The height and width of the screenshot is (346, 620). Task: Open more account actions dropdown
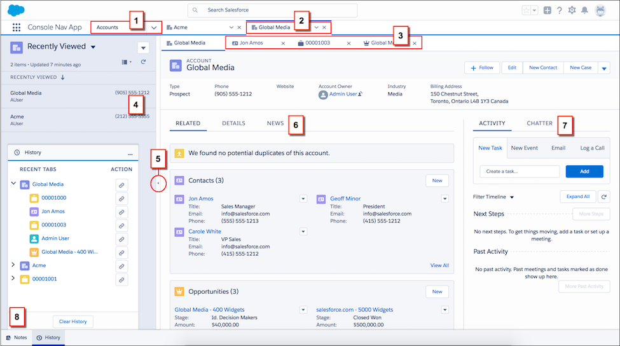604,68
